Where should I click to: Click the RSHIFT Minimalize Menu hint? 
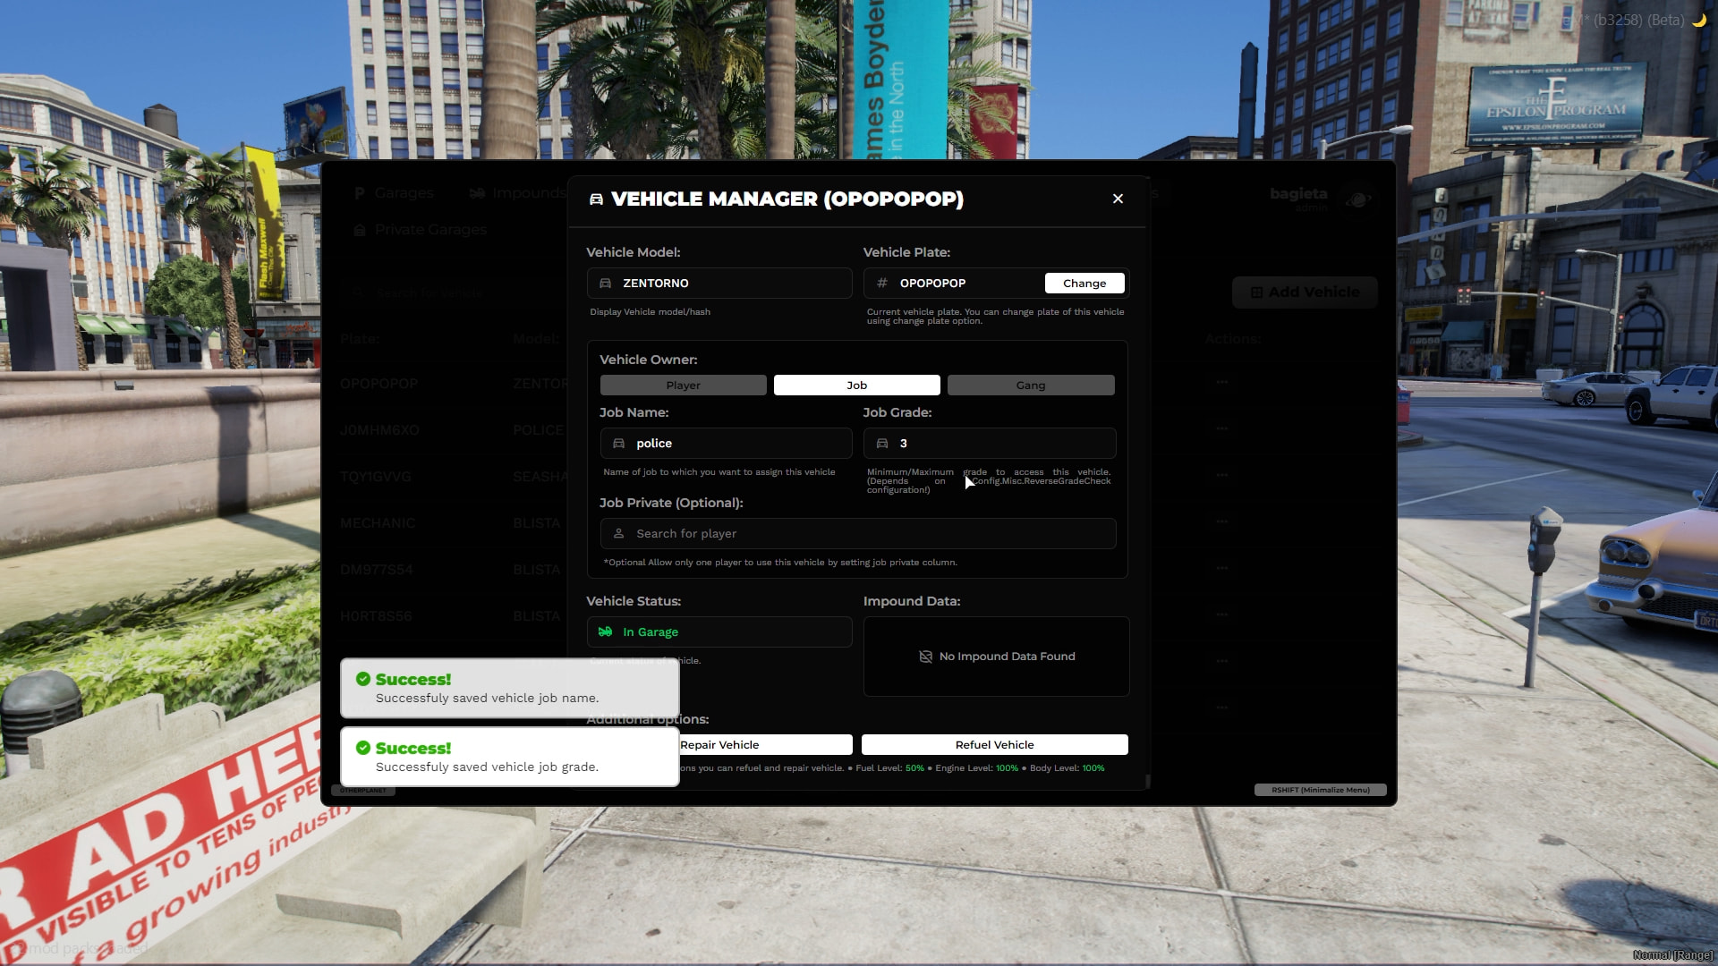click(x=1321, y=790)
